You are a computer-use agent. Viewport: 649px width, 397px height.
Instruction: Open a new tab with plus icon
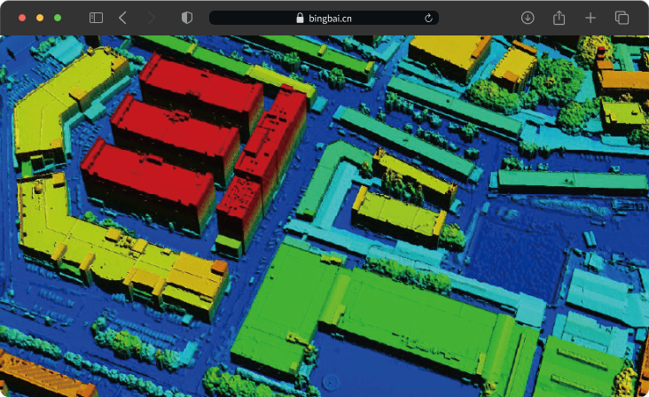pyautogui.click(x=590, y=18)
